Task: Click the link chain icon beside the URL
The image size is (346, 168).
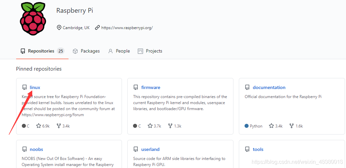Action: click(x=97, y=28)
